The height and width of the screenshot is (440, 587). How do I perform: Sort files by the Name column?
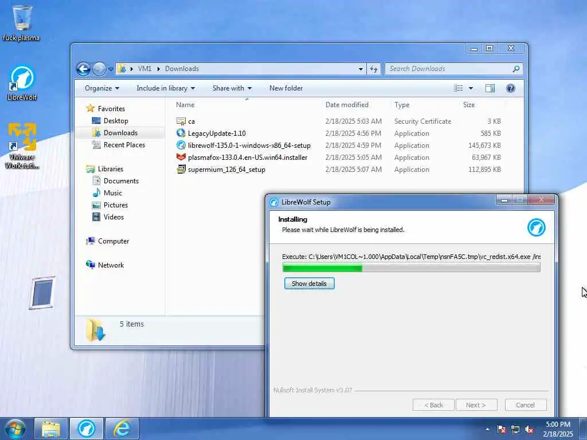click(x=247, y=105)
